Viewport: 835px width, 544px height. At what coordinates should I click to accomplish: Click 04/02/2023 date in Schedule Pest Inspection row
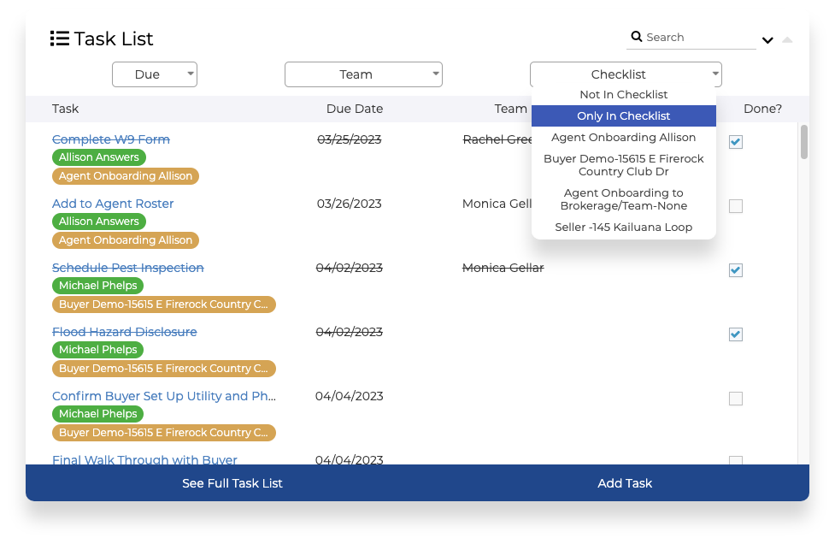(x=350, y=268)
